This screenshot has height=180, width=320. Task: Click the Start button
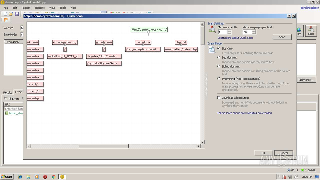point(7,176)
